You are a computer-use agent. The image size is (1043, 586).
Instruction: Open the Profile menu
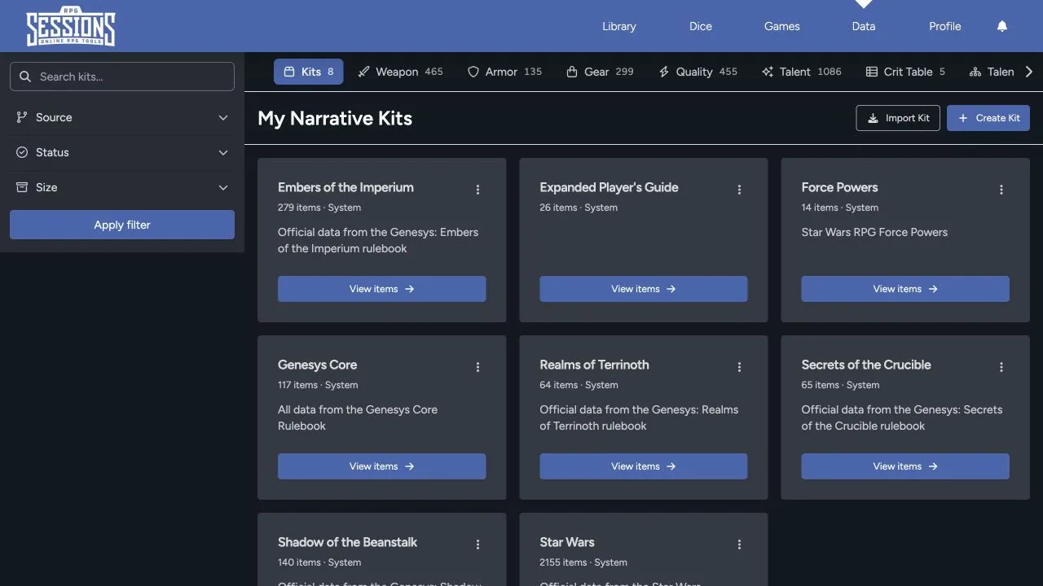(x=945, y=26)
